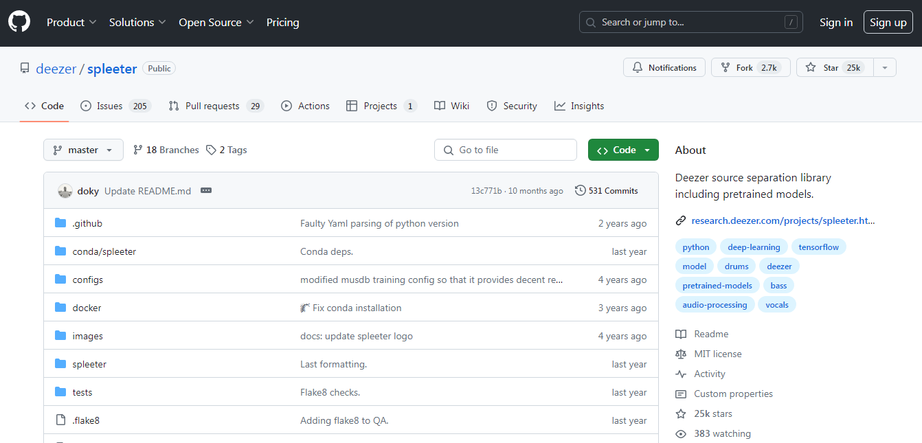
Task: Open the spleeter repository name link
Action: click(x=112, y=69)
